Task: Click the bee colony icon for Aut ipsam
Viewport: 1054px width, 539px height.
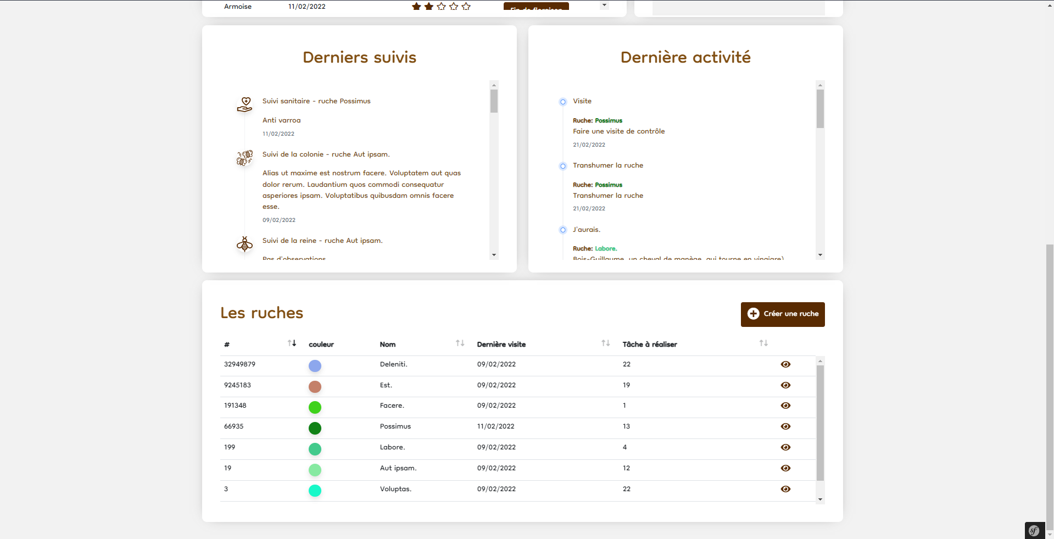Action: (245, 158)
